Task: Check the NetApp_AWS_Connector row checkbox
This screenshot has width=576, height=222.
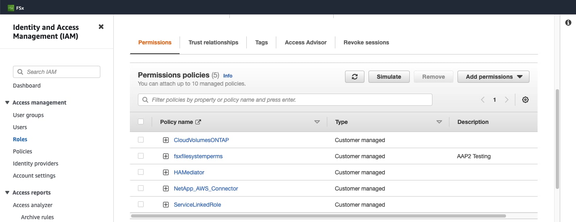Action: (141, 188)
